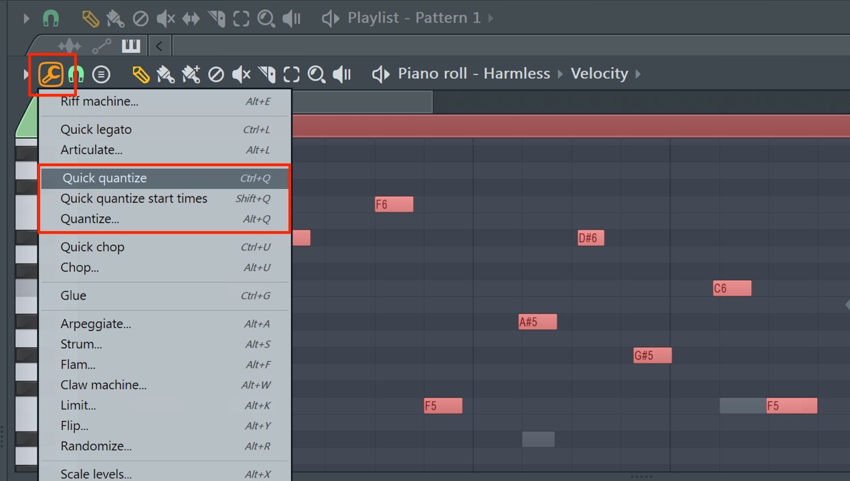This screenshot has width=850, height=481.
Task: Select the Piano roll Zoom tool
Action: 317,74
